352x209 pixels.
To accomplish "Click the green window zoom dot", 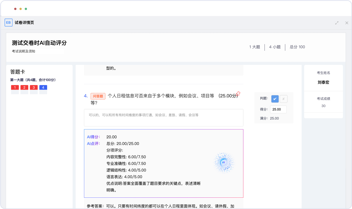I will coord(26,9).
